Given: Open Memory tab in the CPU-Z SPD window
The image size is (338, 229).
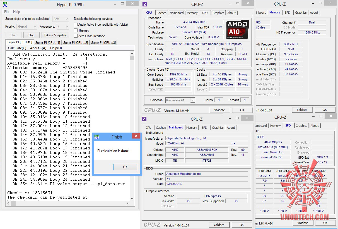Looking at the screenshot, I should 275,126.
